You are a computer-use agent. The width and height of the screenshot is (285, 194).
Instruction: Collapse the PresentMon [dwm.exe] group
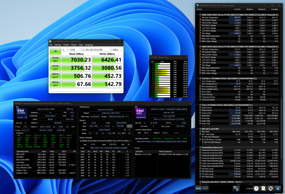pos(197,148)
